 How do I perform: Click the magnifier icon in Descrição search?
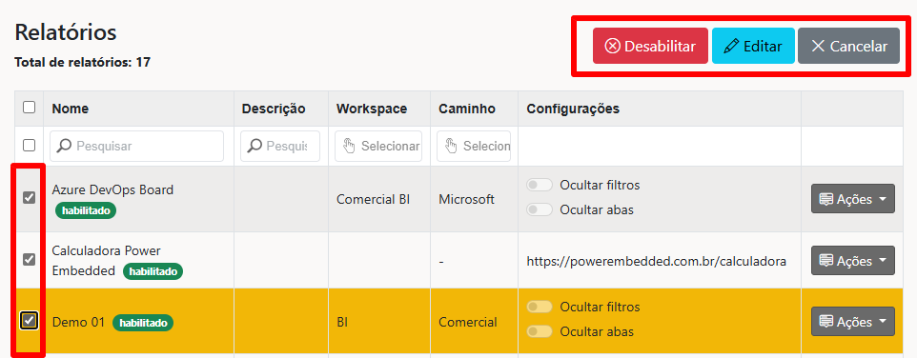(x=254, y=146)
